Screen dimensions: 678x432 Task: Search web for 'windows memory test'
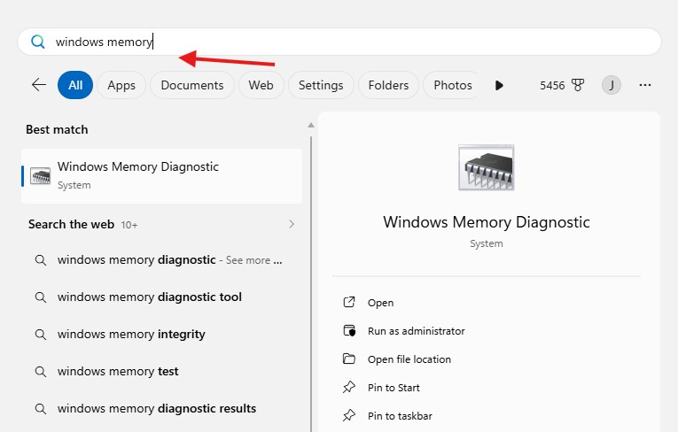161,372
